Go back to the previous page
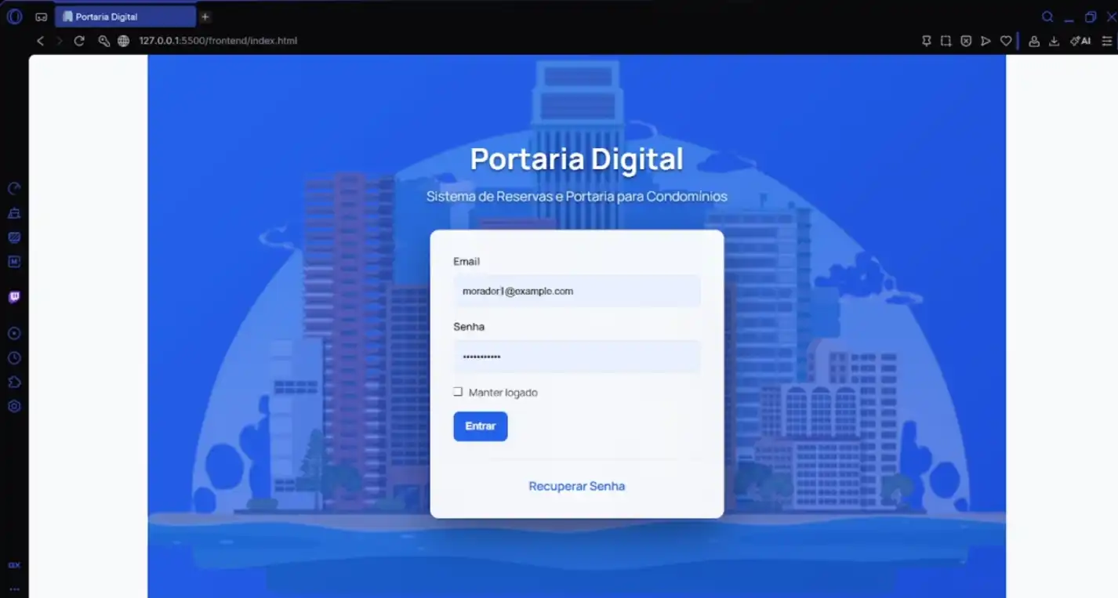The image size is (1118, 598). pyautogui.click(x=41, y=41)
